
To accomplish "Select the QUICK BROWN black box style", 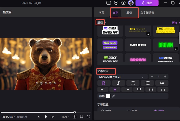I will 138,45.
